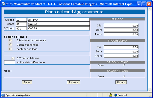Screen dimensions: 153x98
Task: Click the S/Conto code field 001
Action: pos(21,28)
